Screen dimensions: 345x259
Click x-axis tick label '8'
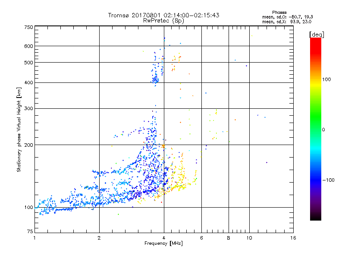pos(229,238)
